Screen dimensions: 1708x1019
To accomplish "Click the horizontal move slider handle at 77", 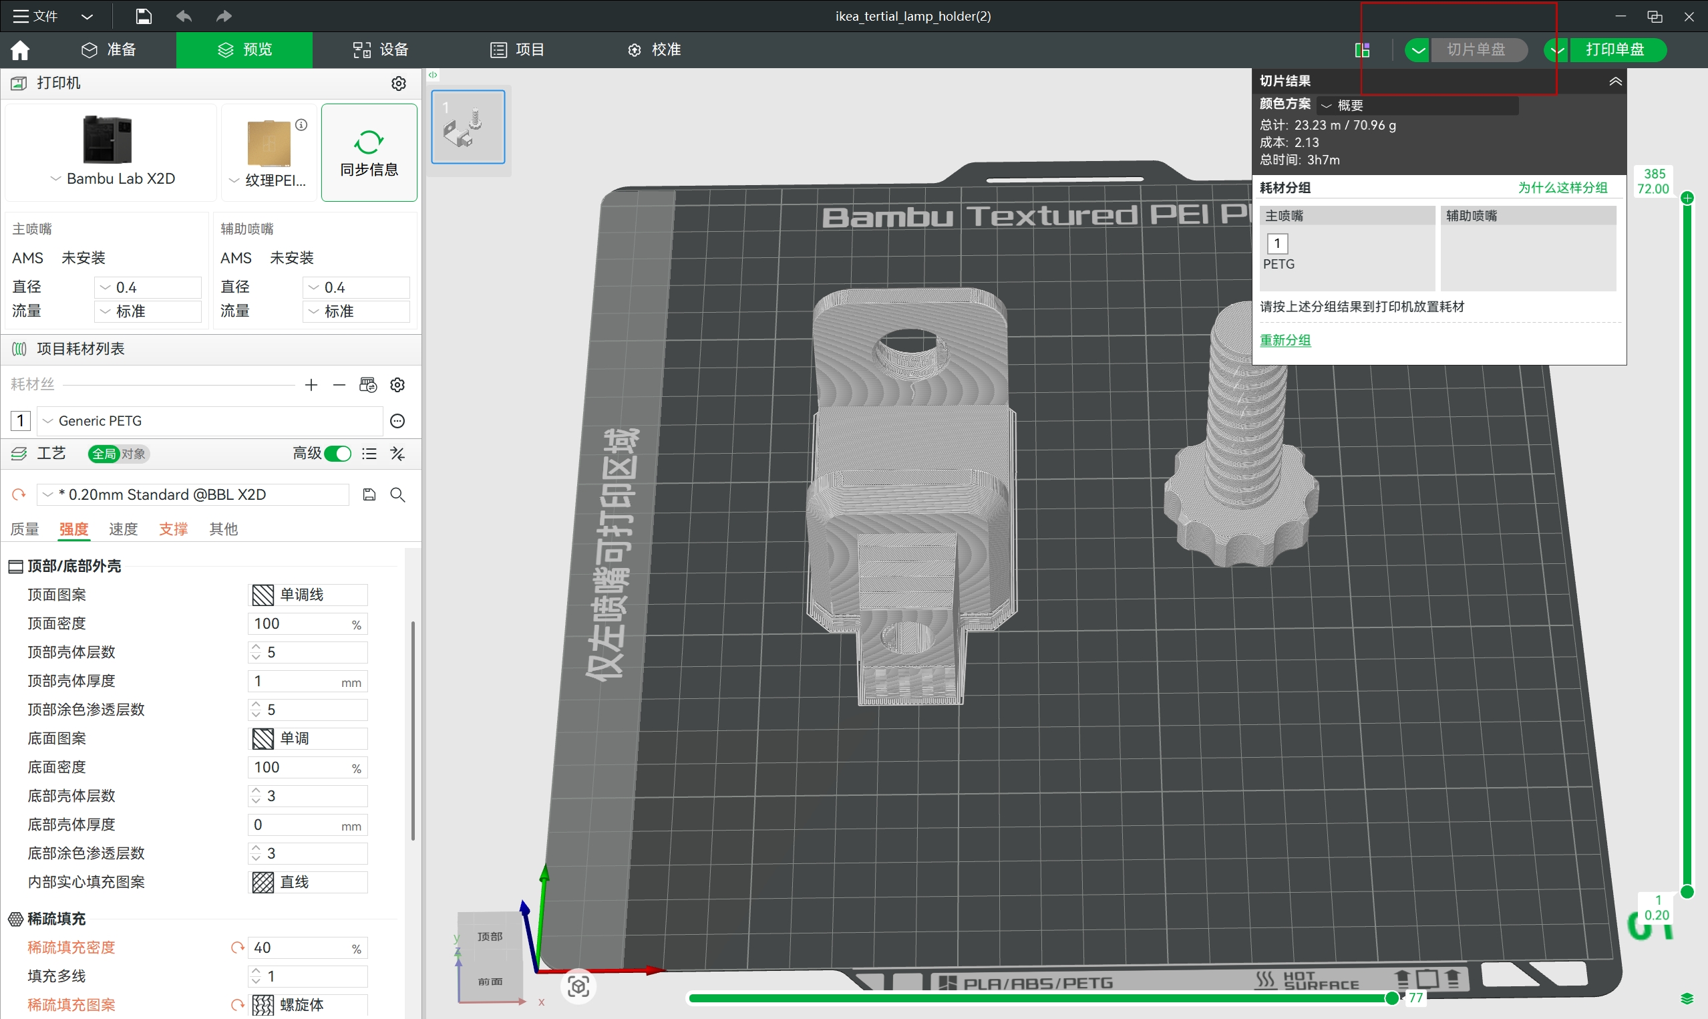I will pos(1391,998).
